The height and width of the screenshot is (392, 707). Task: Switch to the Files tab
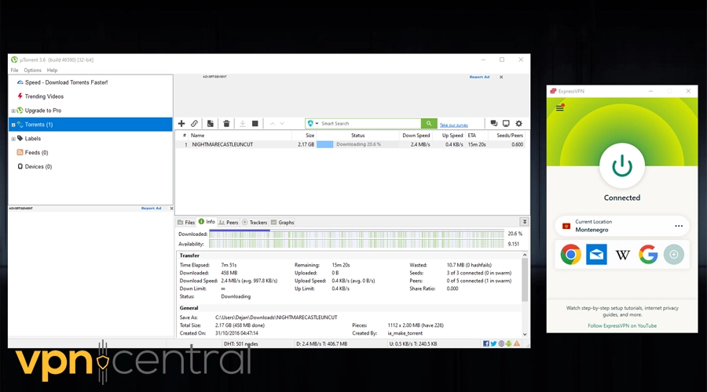(185, 223)
